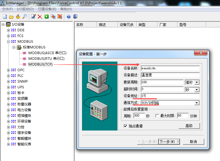Select the 短信模块 tree item
The height and width of the screenshot is (161, 220).
pyautogui.click(x=24, y=116)
